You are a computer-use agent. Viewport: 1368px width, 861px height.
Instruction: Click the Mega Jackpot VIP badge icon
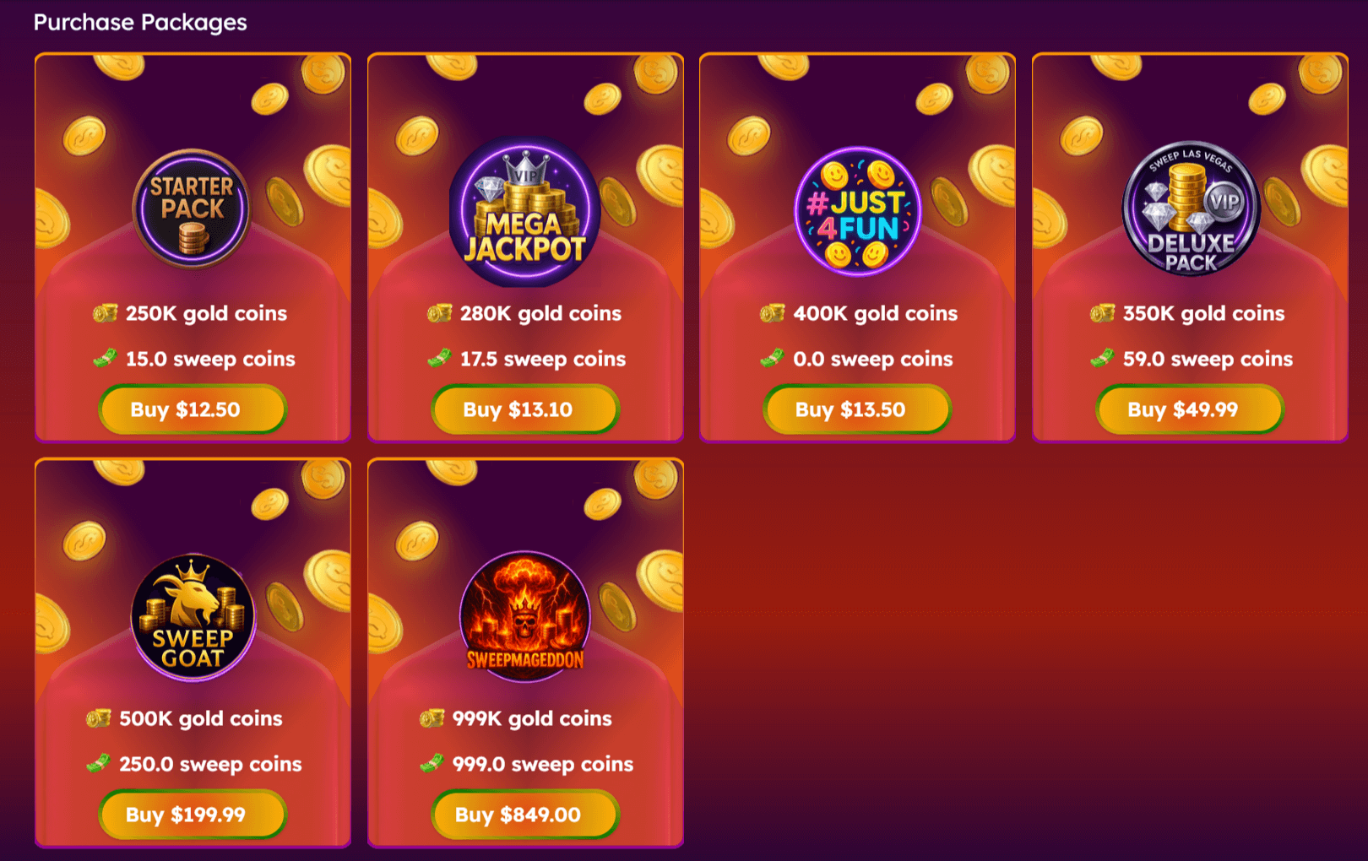point(524,212)
